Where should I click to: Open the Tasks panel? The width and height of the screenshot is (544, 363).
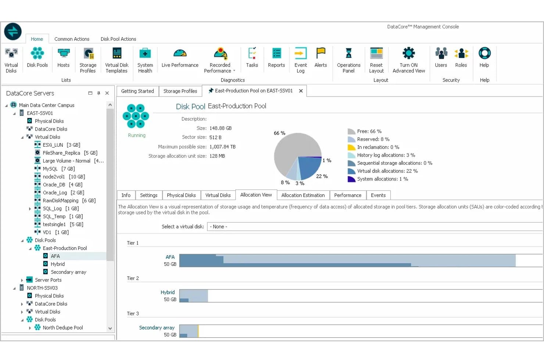point(252,57)
